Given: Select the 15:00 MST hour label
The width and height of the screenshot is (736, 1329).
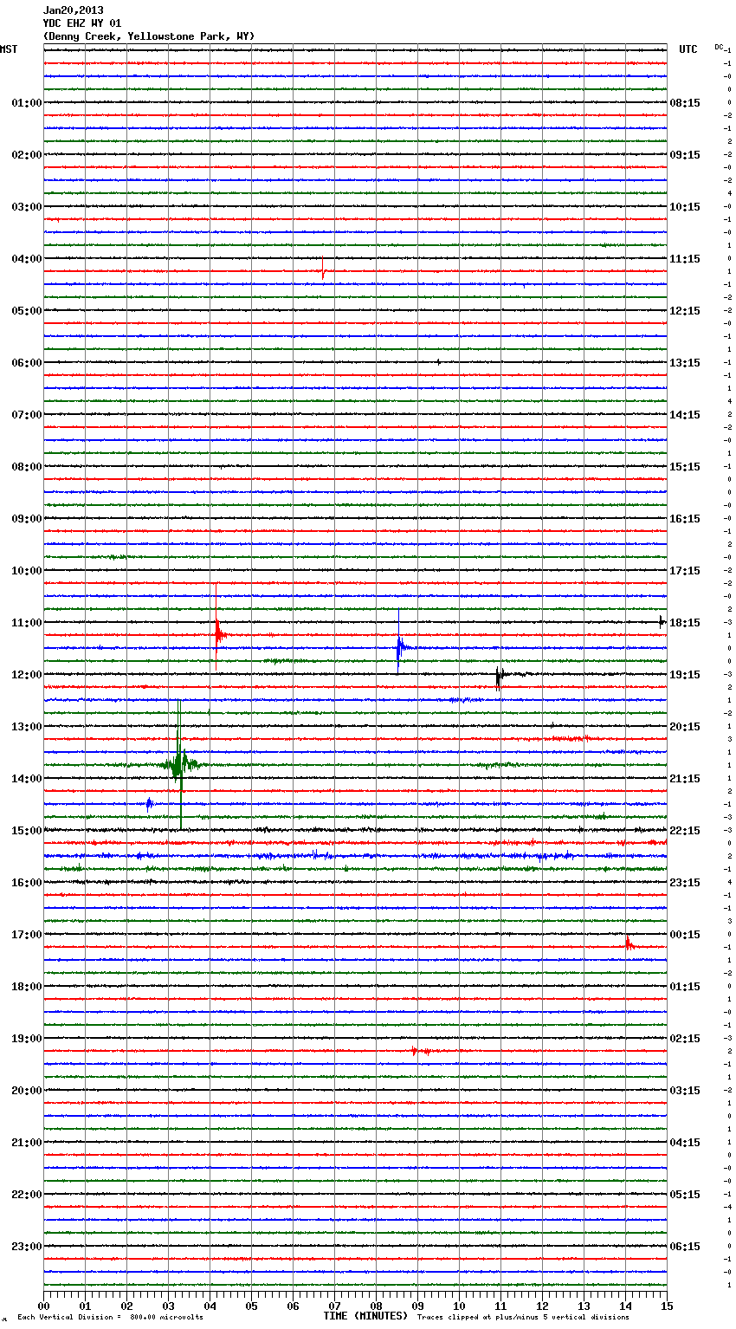Looking at the screenshot, I should 26,831.
